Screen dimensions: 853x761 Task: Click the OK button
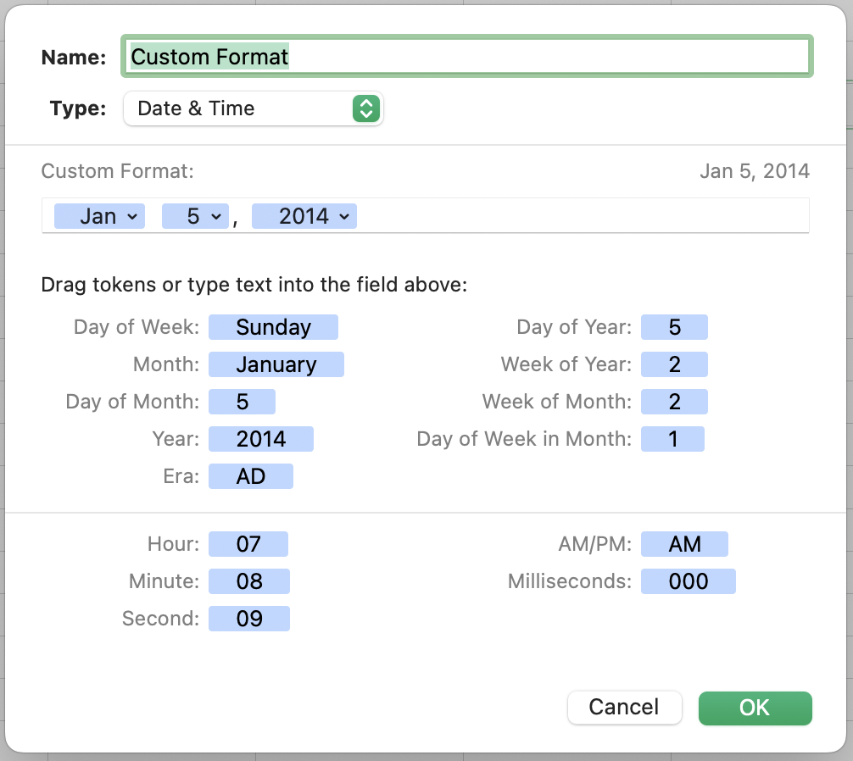click(x=755, y=708)
